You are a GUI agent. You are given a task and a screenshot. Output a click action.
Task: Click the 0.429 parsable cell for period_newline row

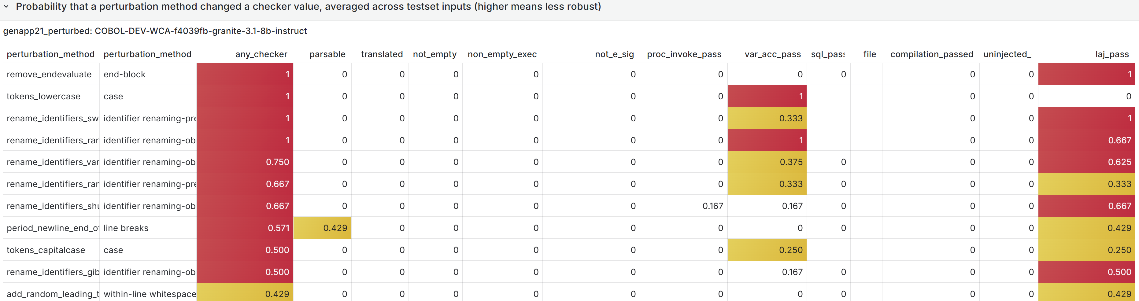click(x=322, y=228)
